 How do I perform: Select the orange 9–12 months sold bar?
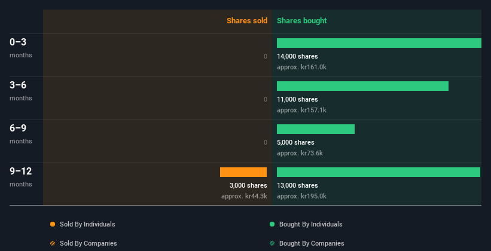243,172
